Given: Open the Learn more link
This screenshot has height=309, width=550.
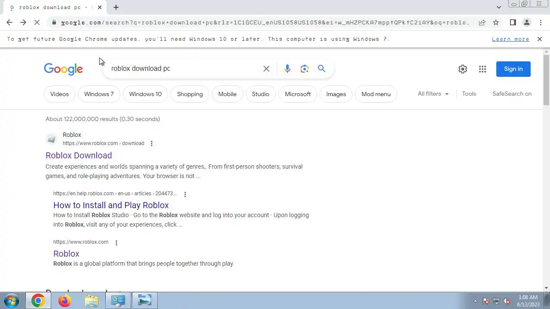Looking at the screenshot, I should [510, 39].
